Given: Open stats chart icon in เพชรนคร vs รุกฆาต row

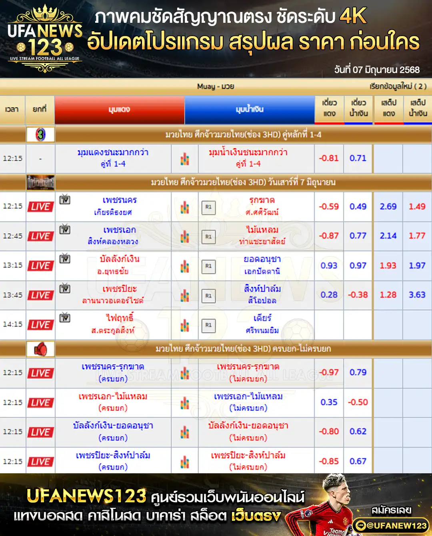Looking at the screenshot, I should tap(184, 207).
